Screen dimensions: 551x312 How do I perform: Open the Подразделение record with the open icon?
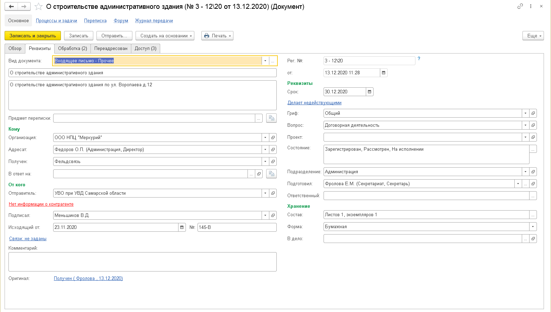pyautogui.click(x=533, y=172)
